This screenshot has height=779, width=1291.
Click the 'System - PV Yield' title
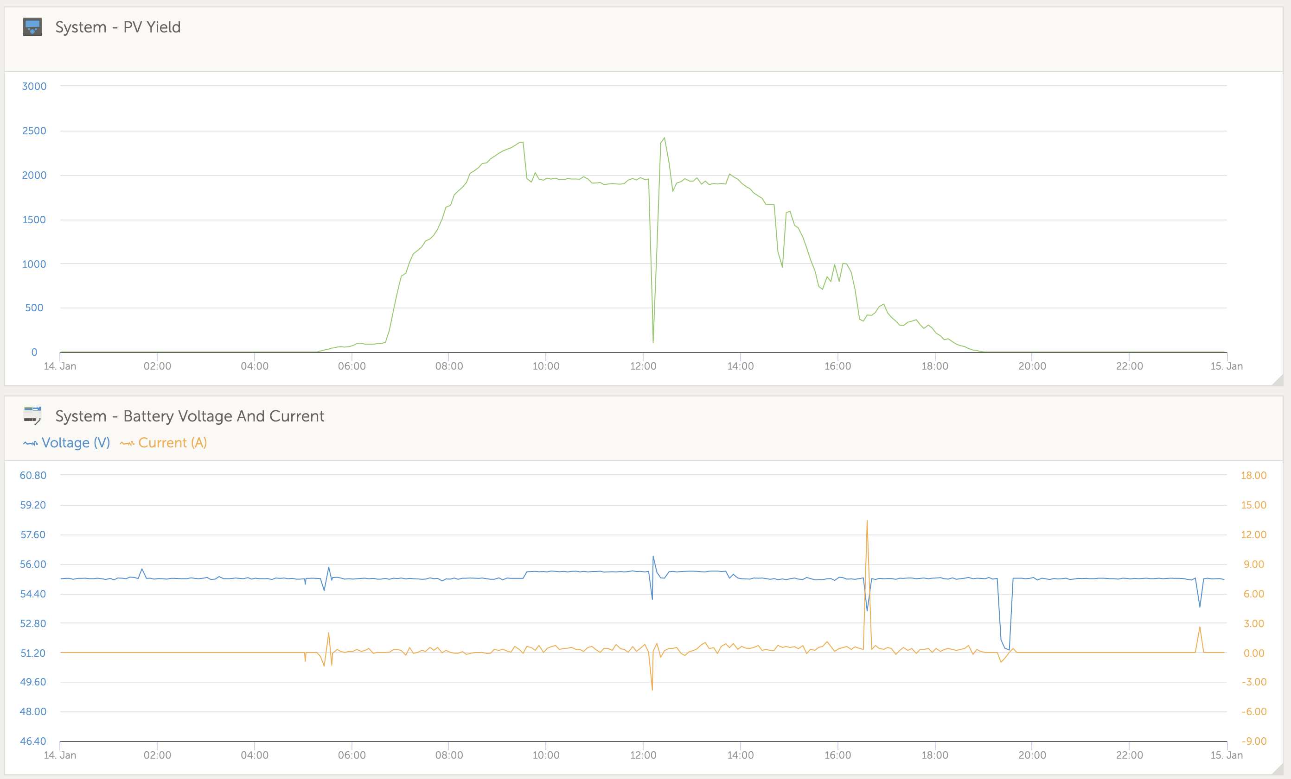pos(118,27)
